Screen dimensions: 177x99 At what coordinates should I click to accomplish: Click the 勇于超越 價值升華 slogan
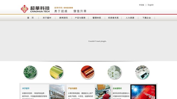click(x=70, y=11)
